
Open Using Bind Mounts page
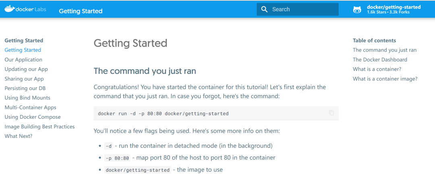click(x=27, y=98)
